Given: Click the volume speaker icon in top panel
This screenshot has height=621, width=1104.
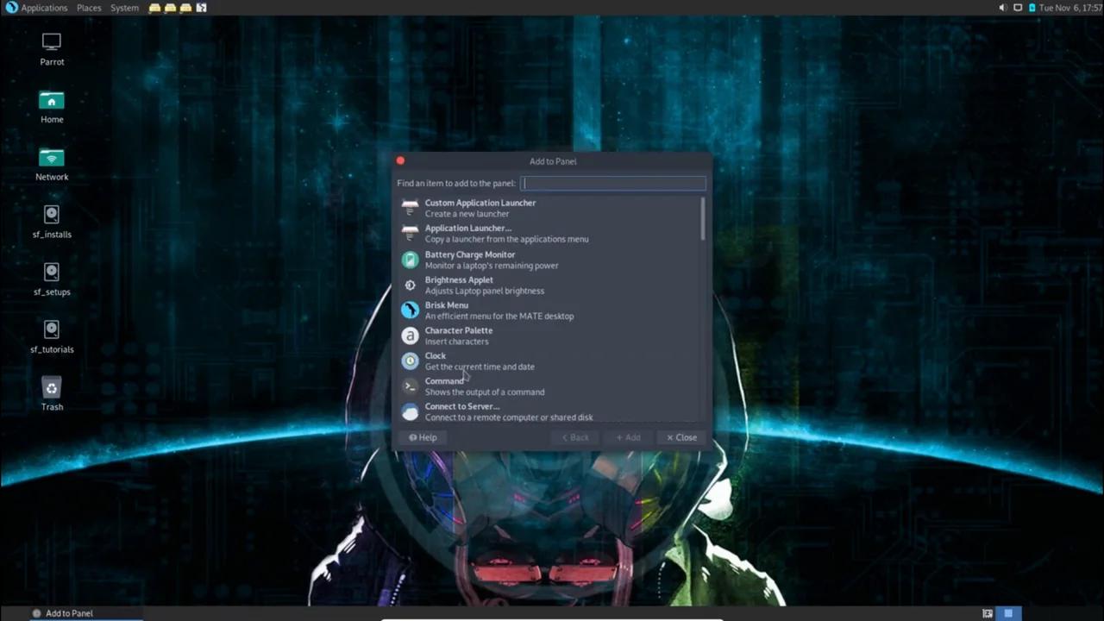Looking at the screenshot, I should [x=1002, y=8].
